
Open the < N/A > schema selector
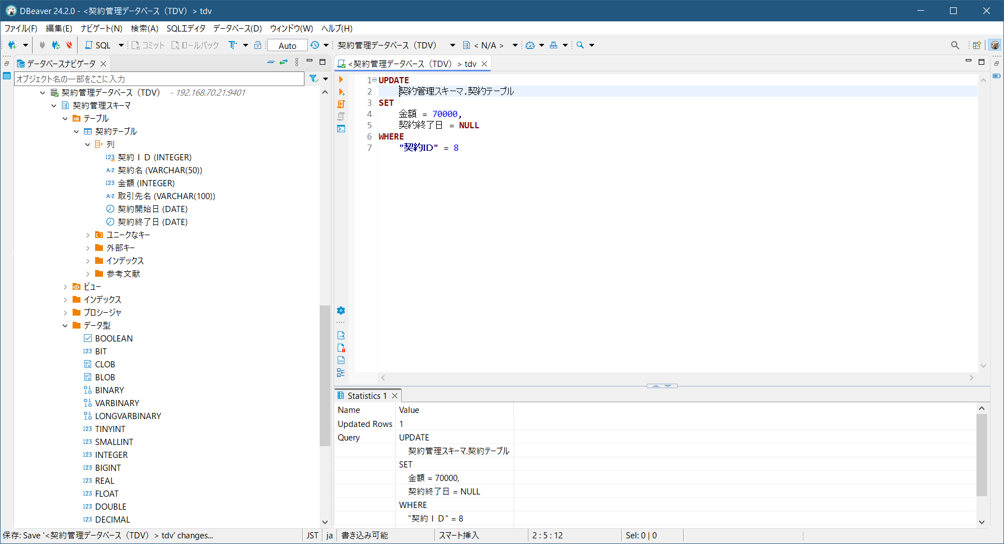(490, 45)
